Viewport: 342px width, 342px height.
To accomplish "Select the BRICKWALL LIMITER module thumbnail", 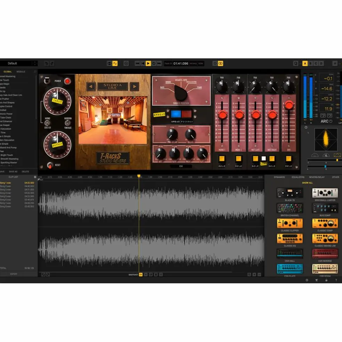I will tap(325, 193).
